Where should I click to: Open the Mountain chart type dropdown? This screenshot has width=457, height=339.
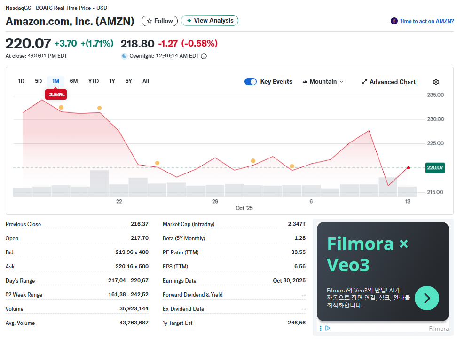(323, 82)
